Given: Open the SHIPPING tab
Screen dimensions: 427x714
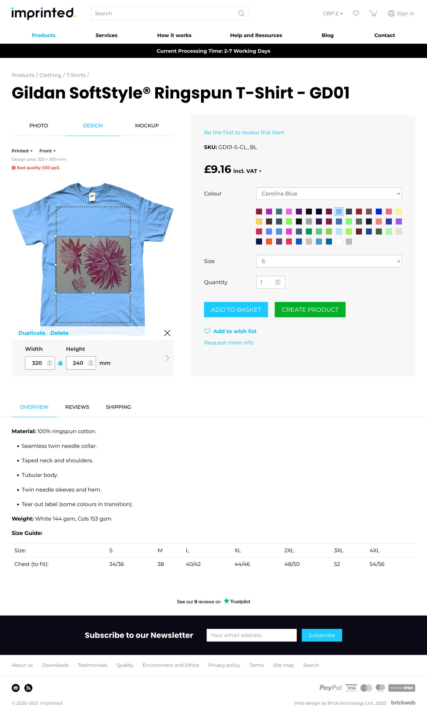Looking at the screenshot, I should click(118, 407).
